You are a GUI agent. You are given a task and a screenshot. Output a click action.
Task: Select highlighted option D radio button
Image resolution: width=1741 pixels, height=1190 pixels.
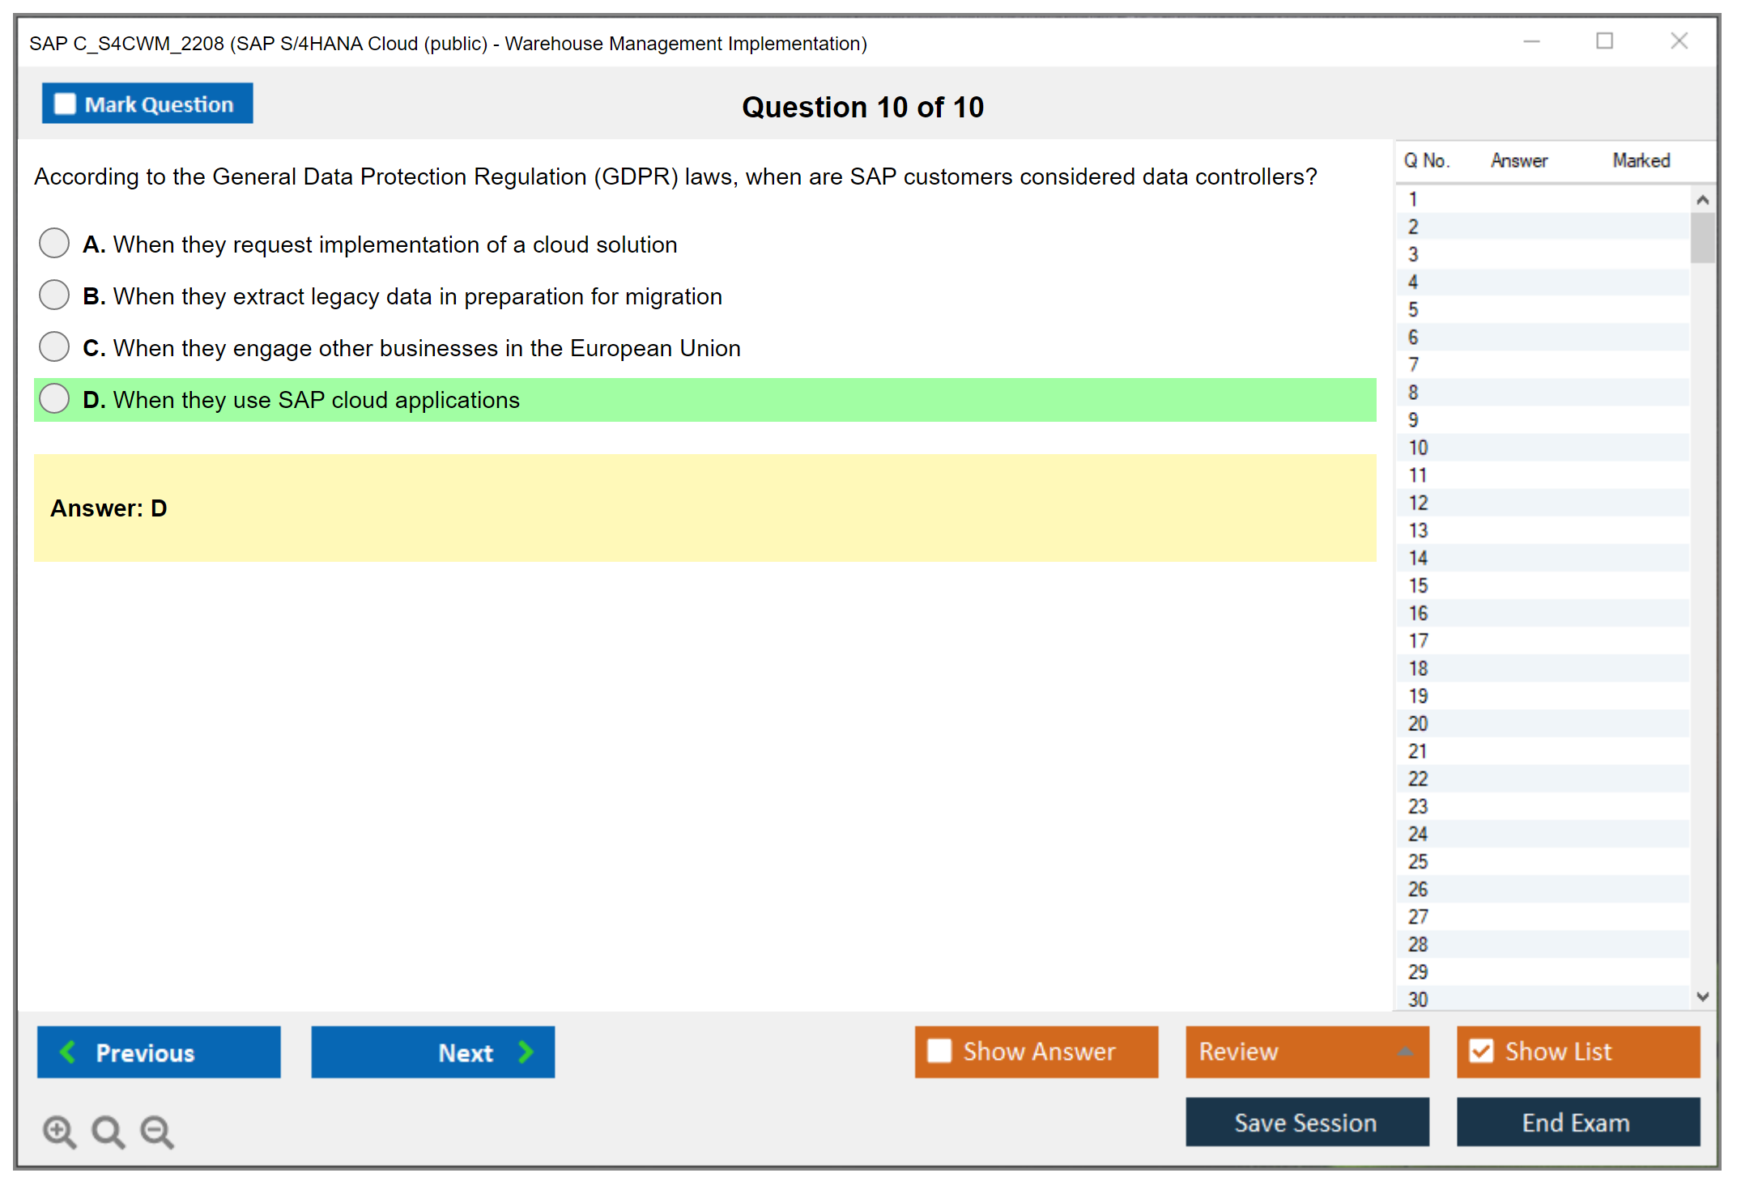54,398
